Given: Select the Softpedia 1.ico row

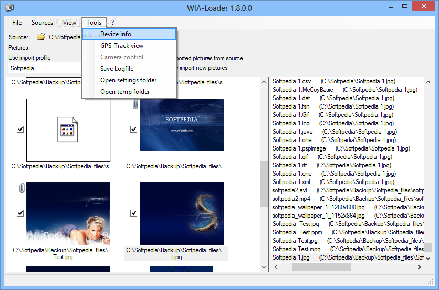Looking at the screenshot, I should click(x=348, y=123).
